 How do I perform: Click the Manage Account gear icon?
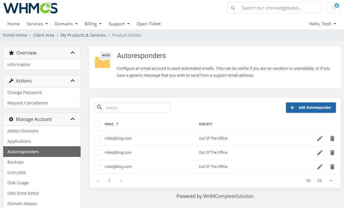11,119
